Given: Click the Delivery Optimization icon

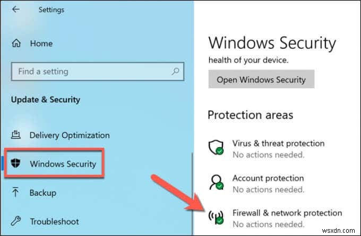Looking at the screenshot, I should click(x=16, y=135).
